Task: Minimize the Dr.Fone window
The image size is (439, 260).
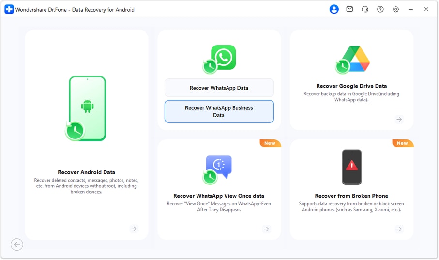Action: (411, 9)
